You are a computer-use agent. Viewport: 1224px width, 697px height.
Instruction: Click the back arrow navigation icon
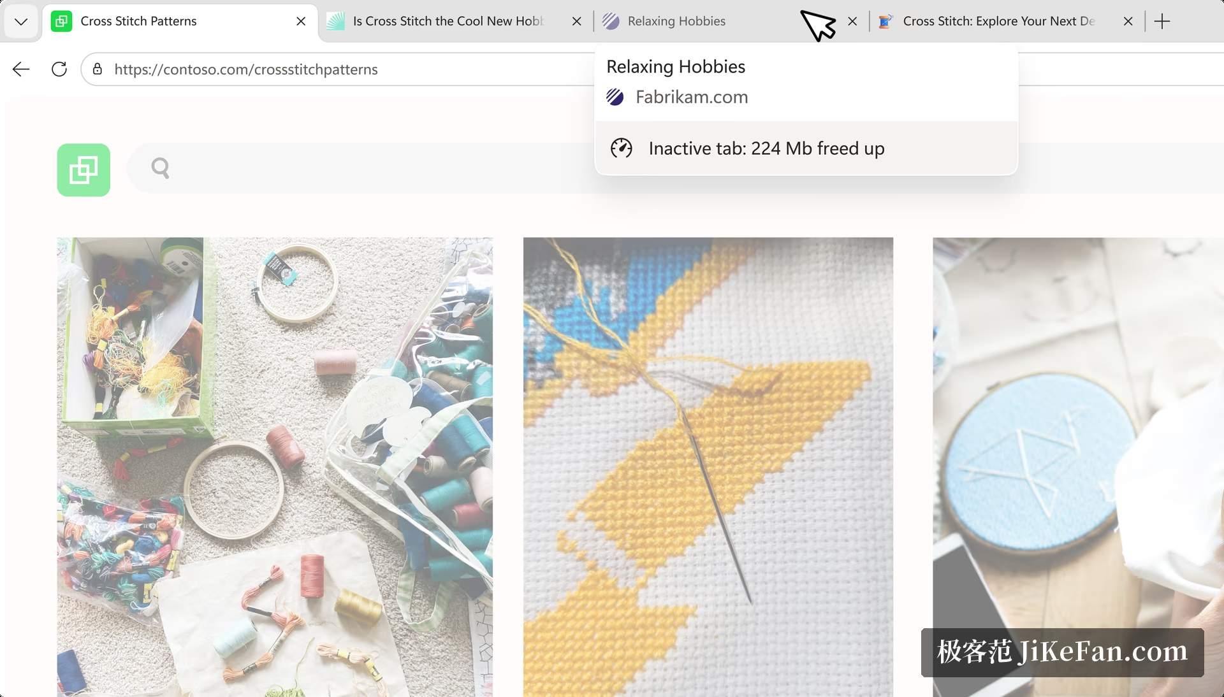click(x=21, y=69)
